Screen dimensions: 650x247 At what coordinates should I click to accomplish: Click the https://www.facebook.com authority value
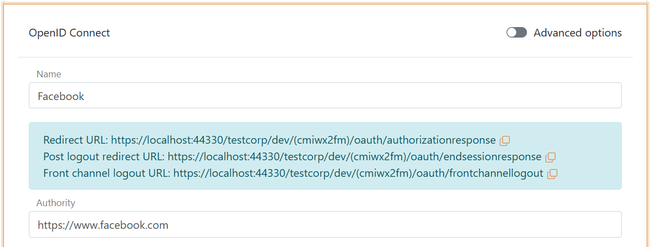pos(103,225)
